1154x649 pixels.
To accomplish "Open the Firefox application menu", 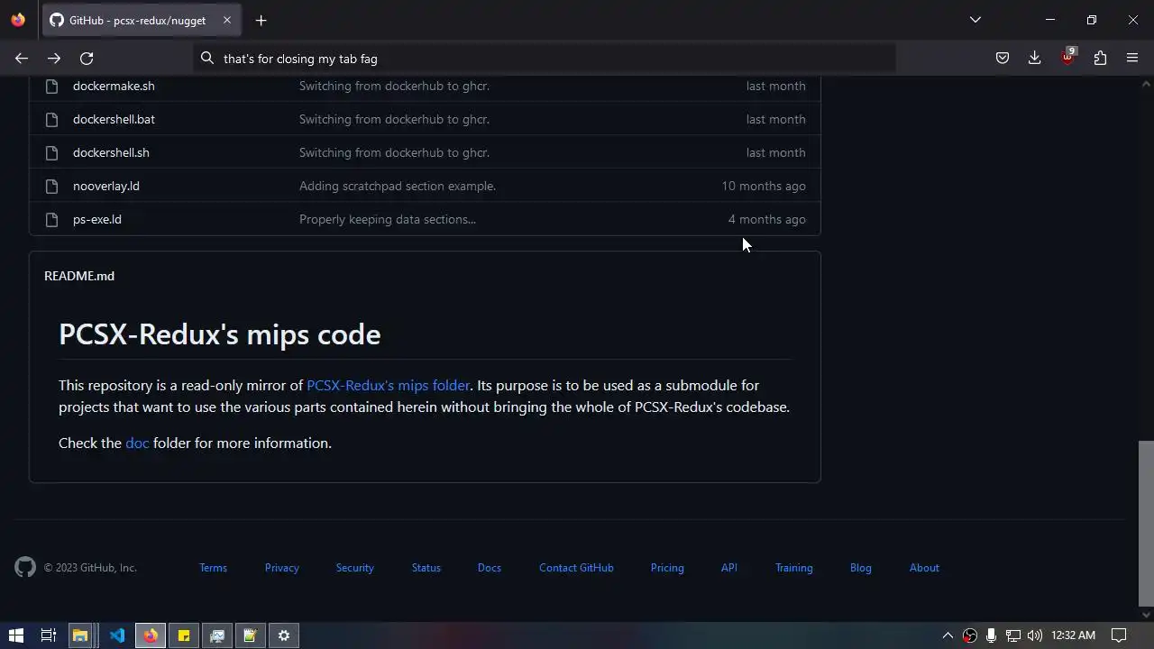I will click(1132, 59).
